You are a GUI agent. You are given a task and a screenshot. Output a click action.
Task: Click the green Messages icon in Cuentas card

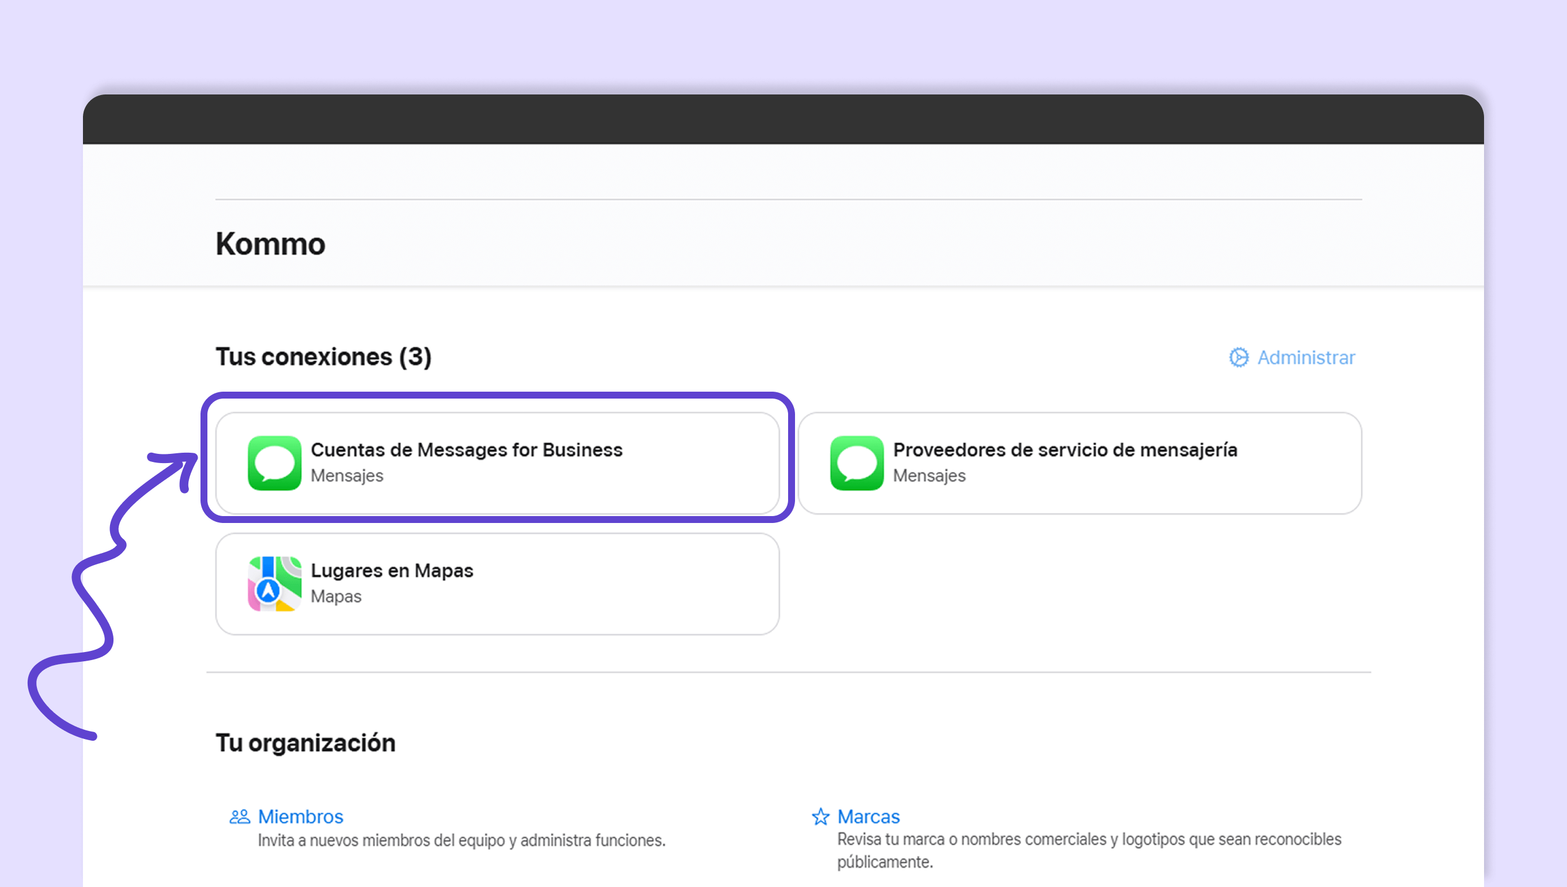coord(274,463)
